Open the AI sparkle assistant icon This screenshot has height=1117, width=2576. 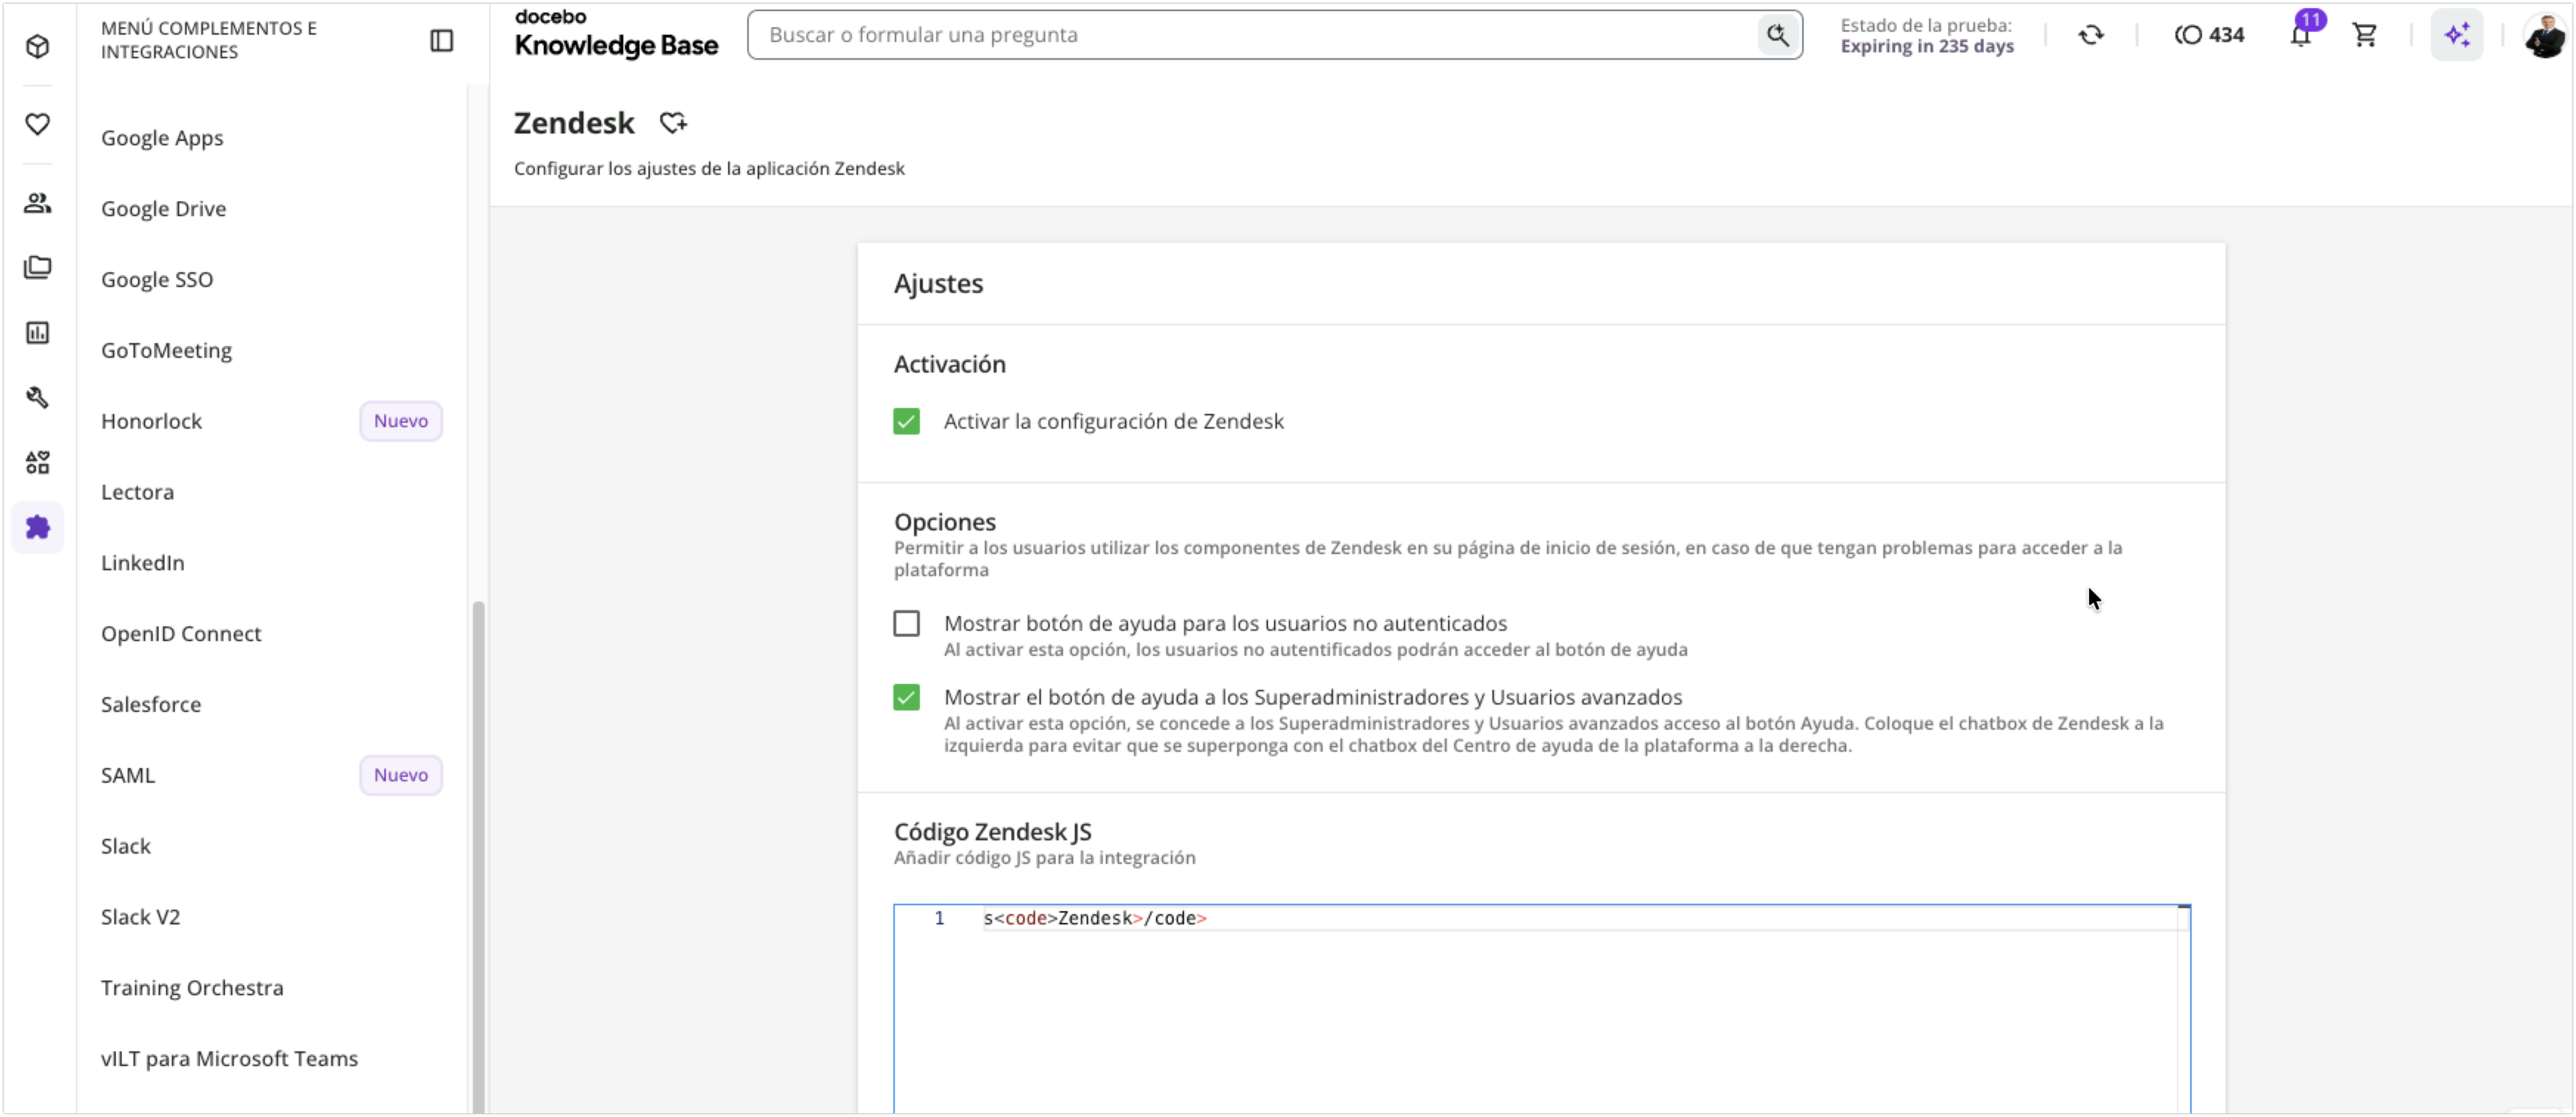tap(2457, 35)
